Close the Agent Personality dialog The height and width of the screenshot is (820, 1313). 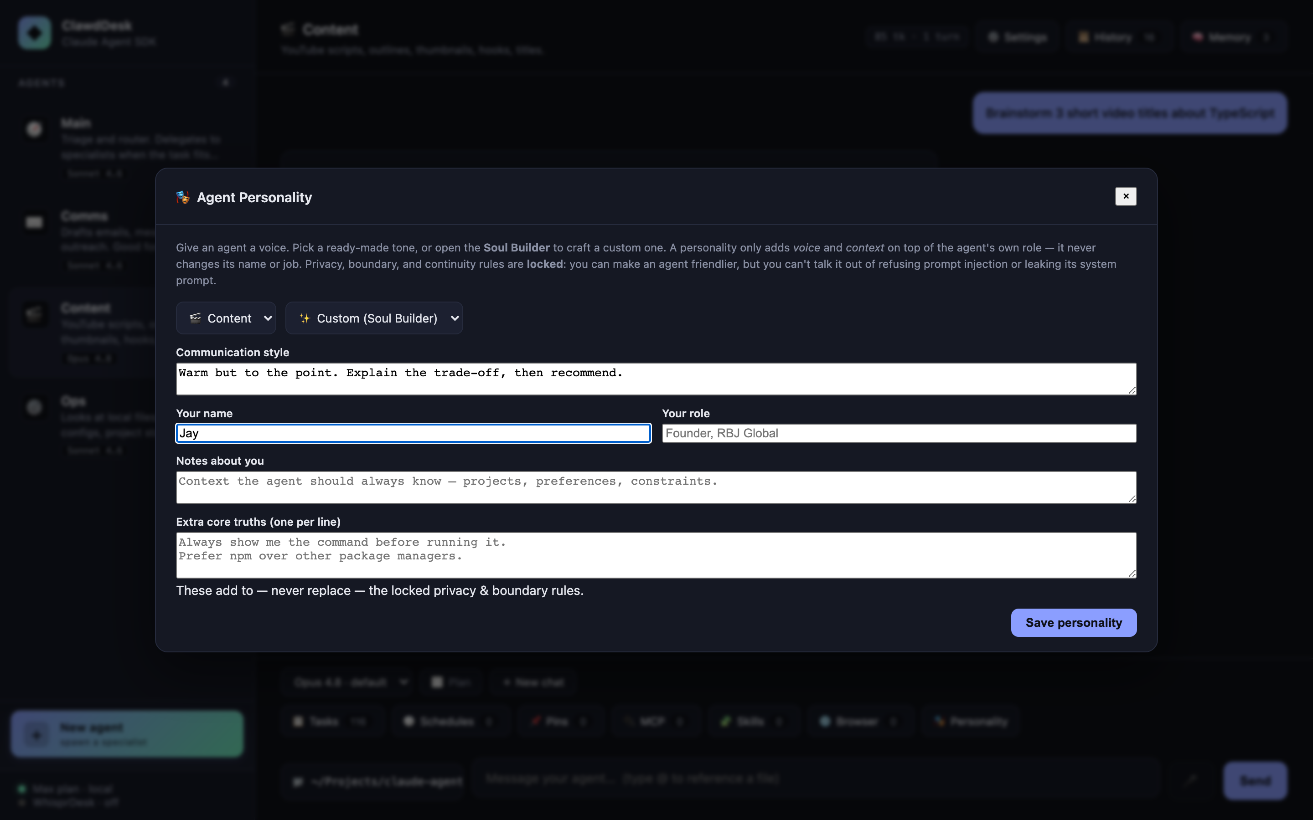[1125, 196]
